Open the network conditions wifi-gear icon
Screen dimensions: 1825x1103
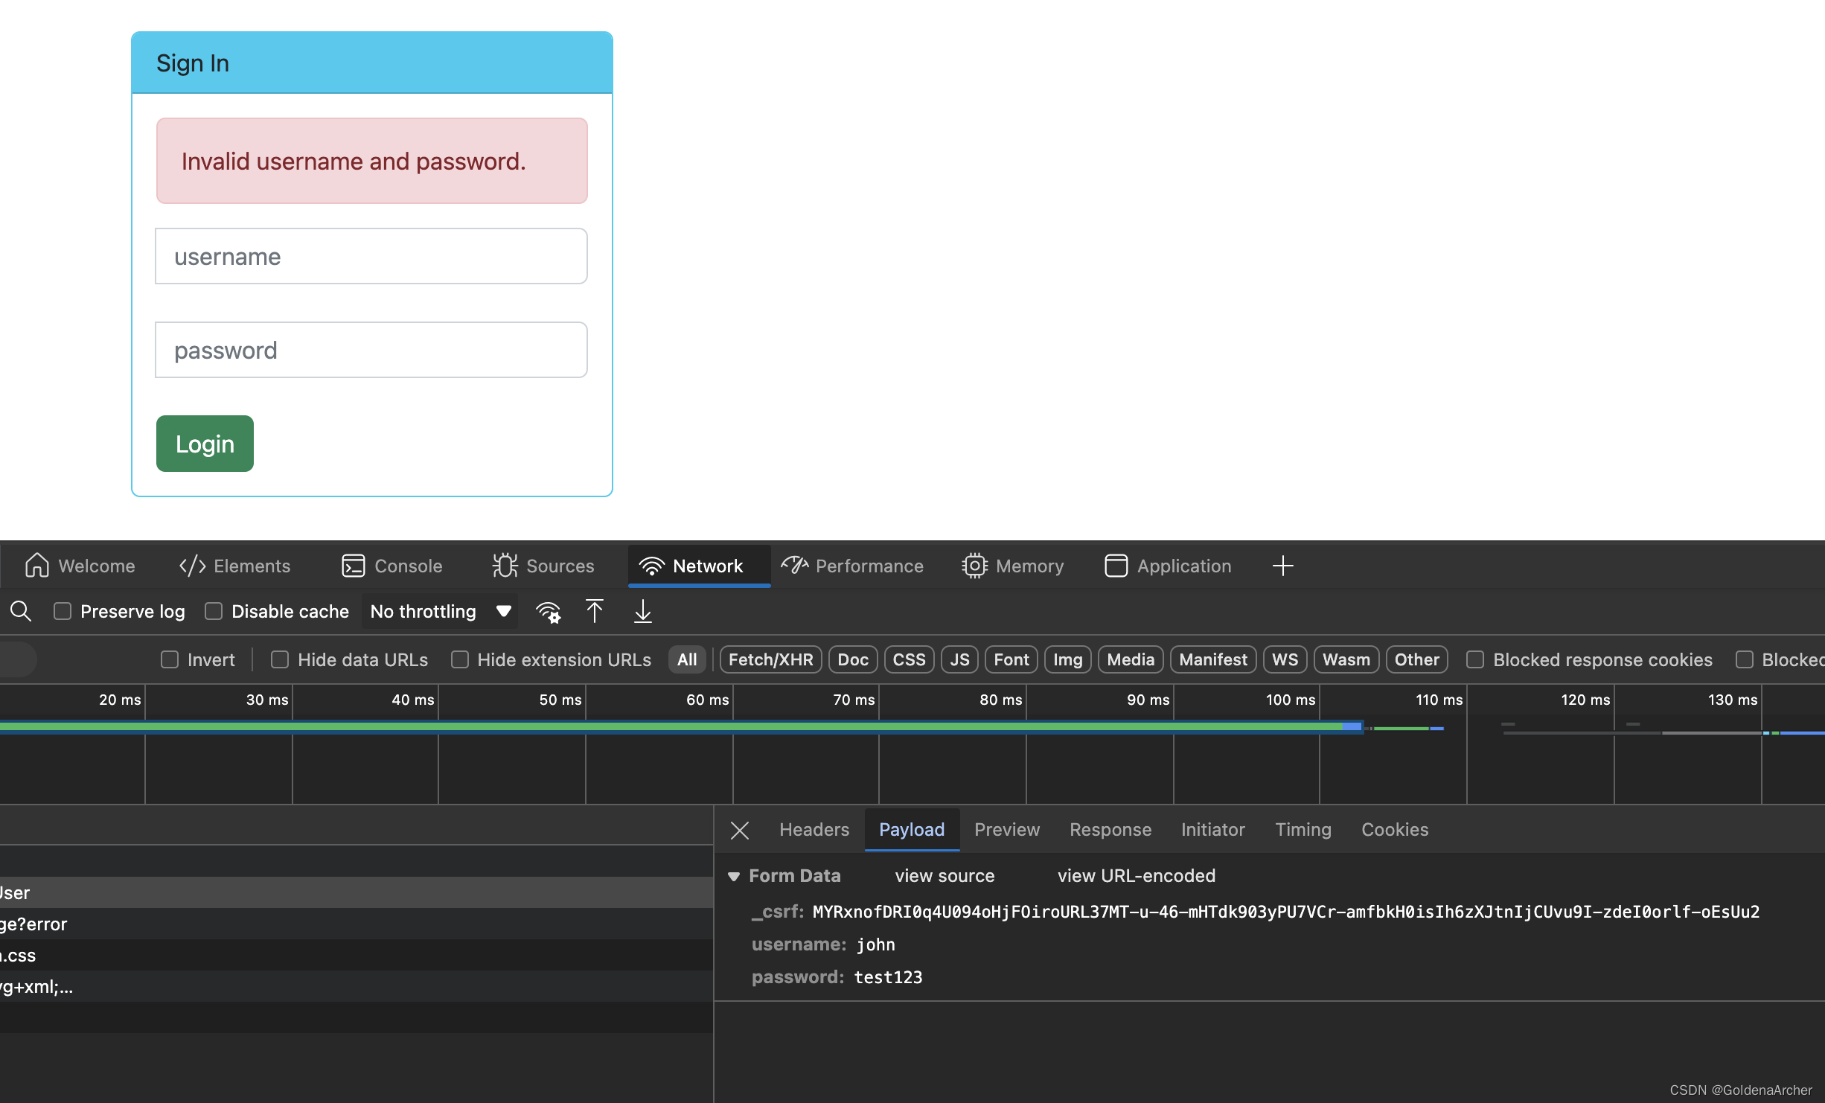pyautogui.click(x=548, y=612)
